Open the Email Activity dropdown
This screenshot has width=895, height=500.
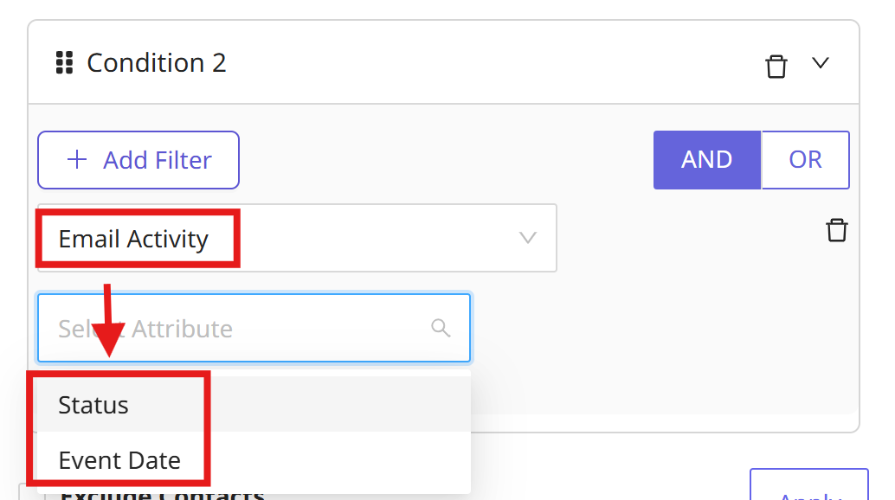tap(296, 239)
